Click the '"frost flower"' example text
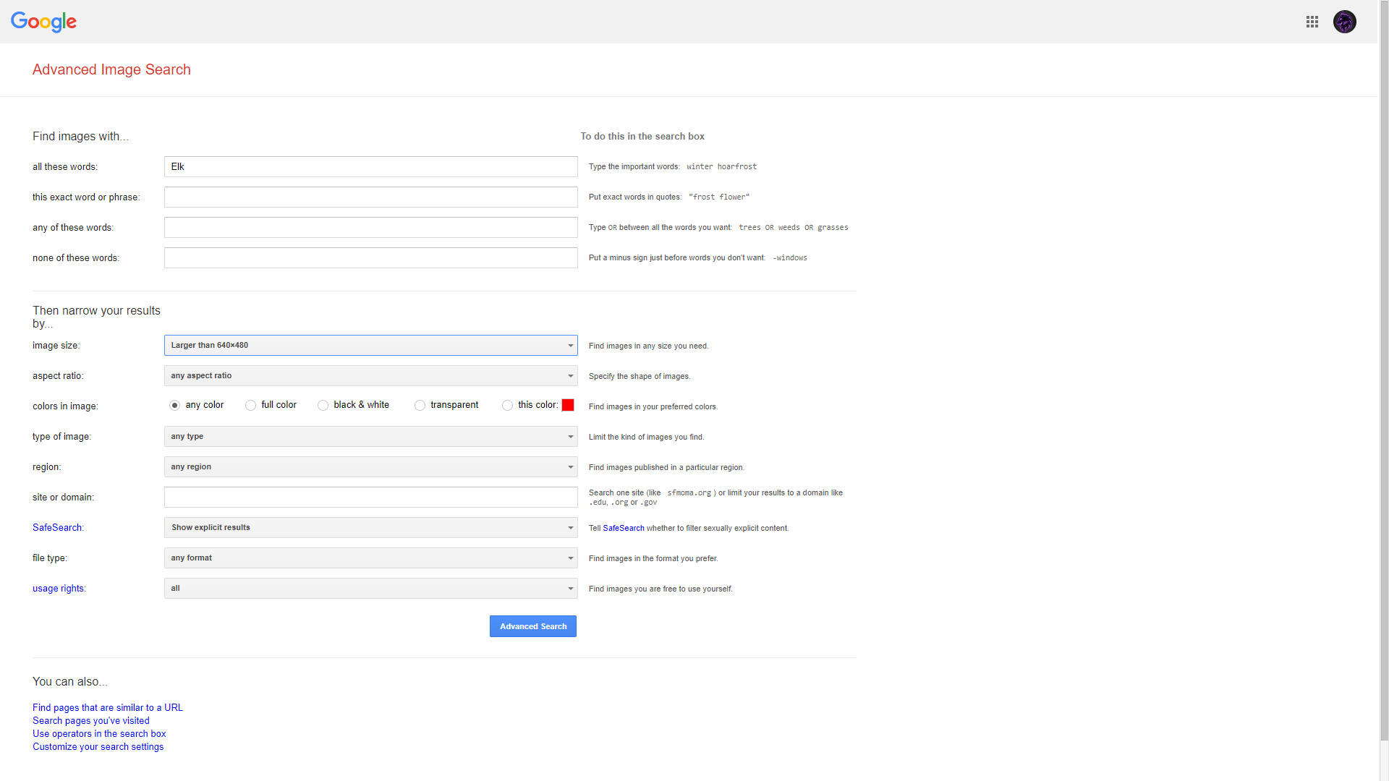1389x781 pixels. (719, 197)
